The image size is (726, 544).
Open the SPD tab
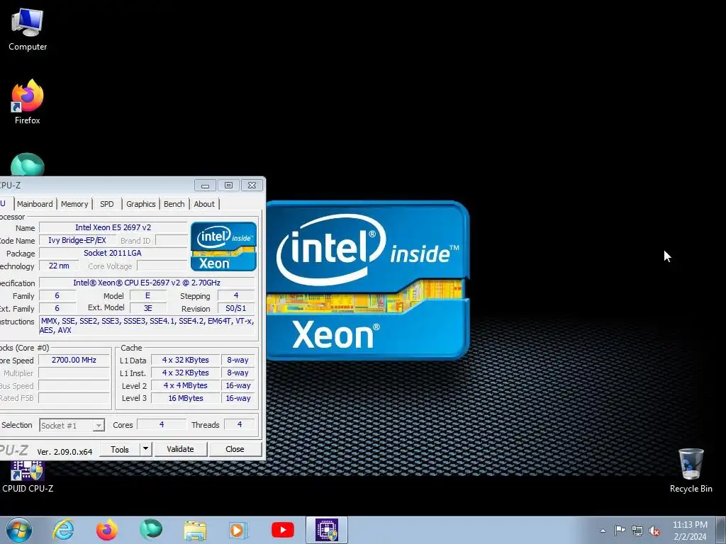point(106,204)
